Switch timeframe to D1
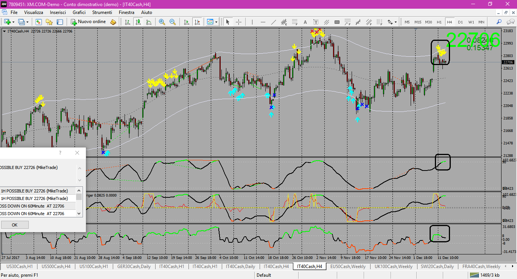This screenshot has width=517, height=279. point(460,22)
